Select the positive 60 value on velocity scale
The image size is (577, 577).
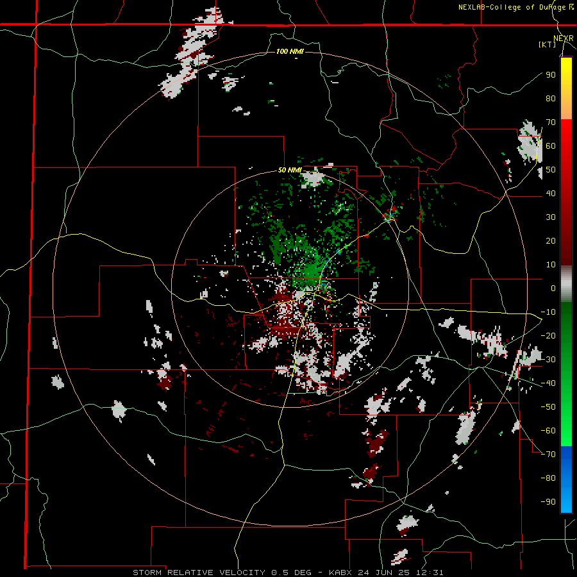pos(551,146)
